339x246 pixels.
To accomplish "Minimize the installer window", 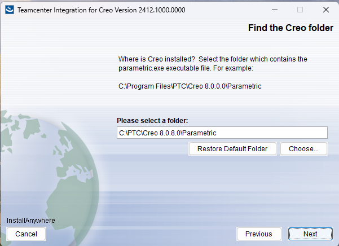I will [275, 10].
